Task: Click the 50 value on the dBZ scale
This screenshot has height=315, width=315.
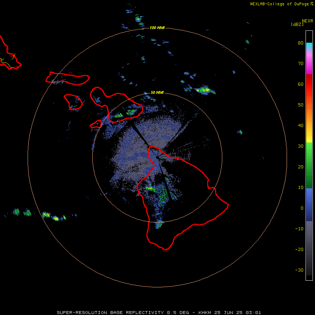Action: coord(301,105)
